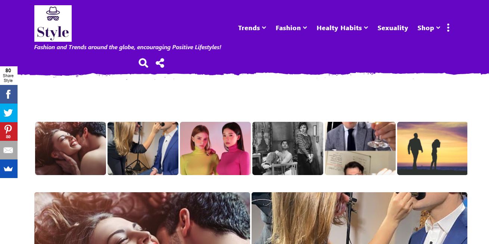
Task: Expand the Trends dropdown menu
Action: click(x=252, y=28)
